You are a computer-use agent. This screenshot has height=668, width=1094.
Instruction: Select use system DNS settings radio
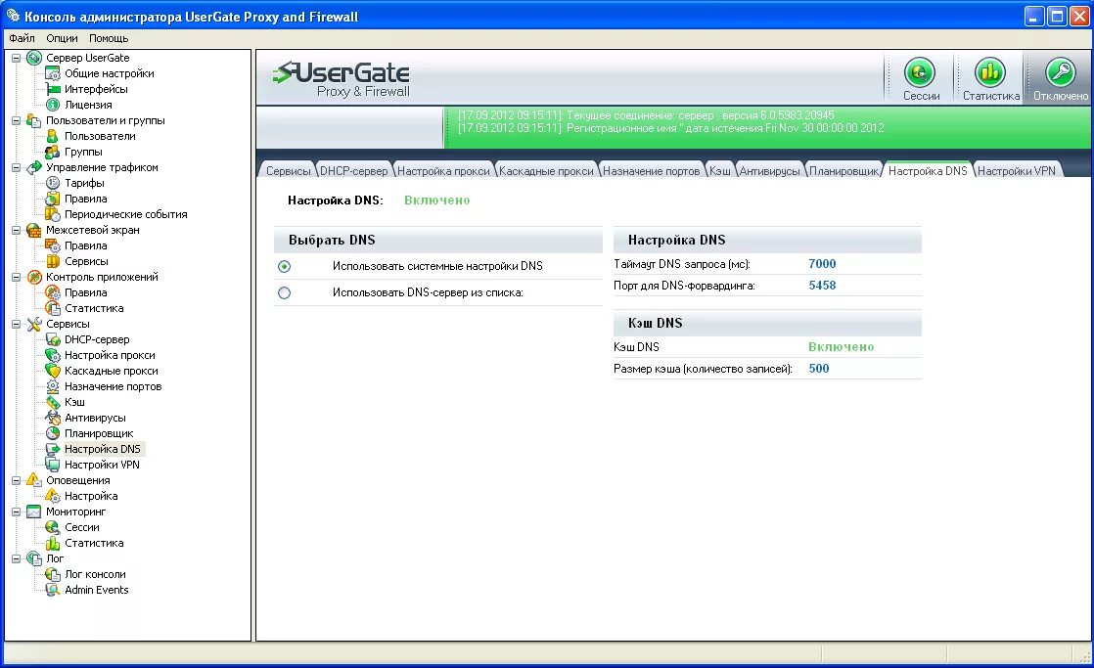[x=284, y=266]
